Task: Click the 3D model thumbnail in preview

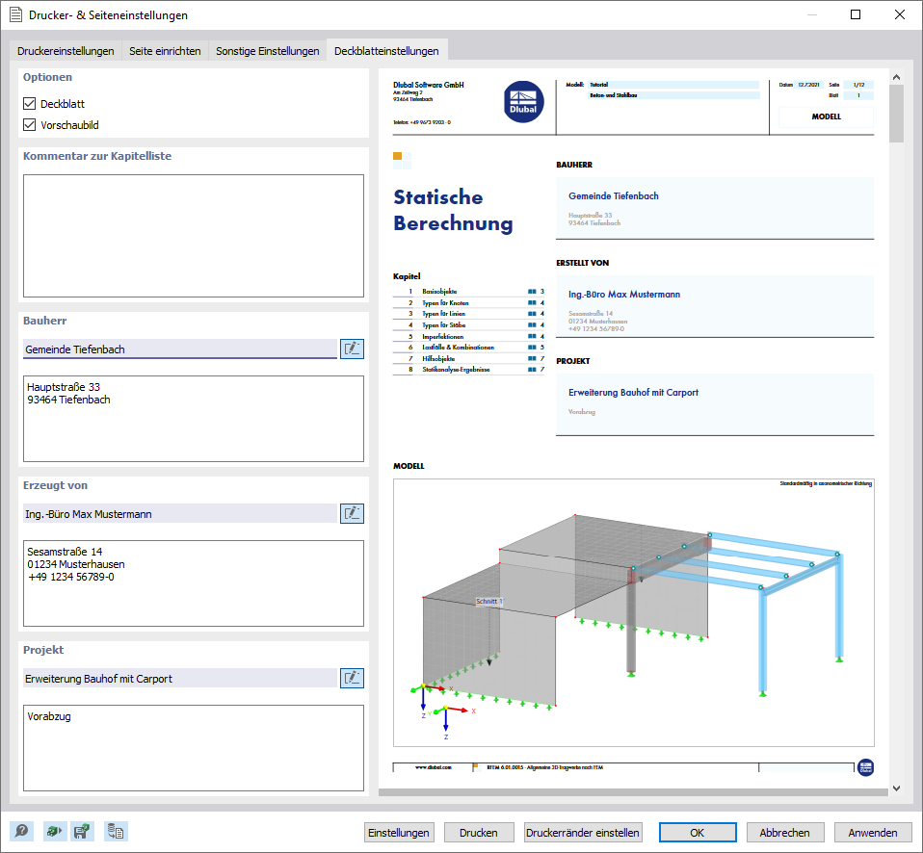Action: click(634, 612)
